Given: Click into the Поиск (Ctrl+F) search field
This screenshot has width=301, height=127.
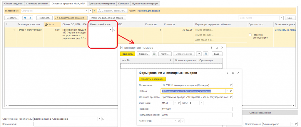Looking at the screenshot, I should pos(259,18).
